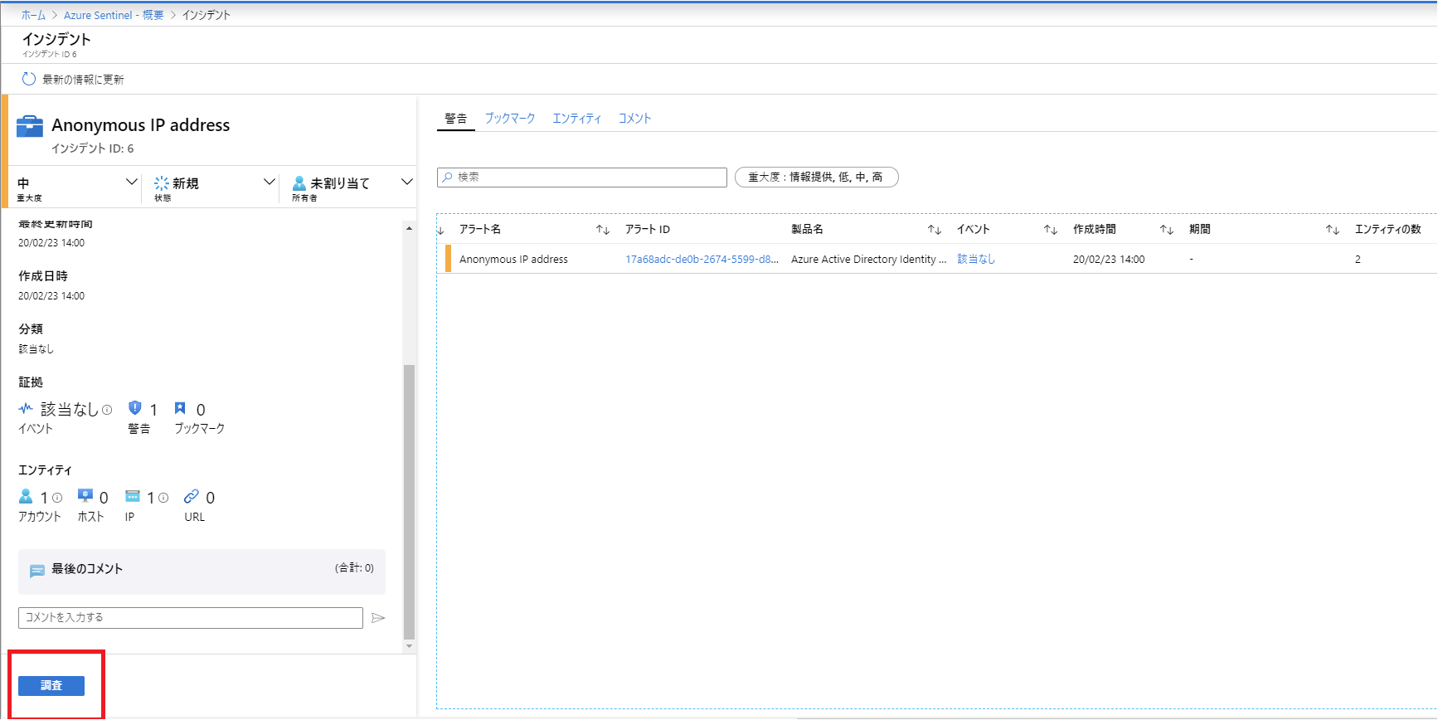This screenshot has height=720, width=1438.
Task: Click the spinning 新規 status icon
Action: pos(162,183)
